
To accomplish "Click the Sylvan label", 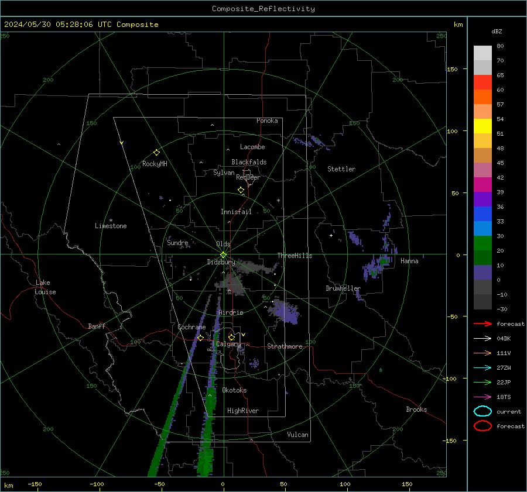I will [x=224, y=173].
